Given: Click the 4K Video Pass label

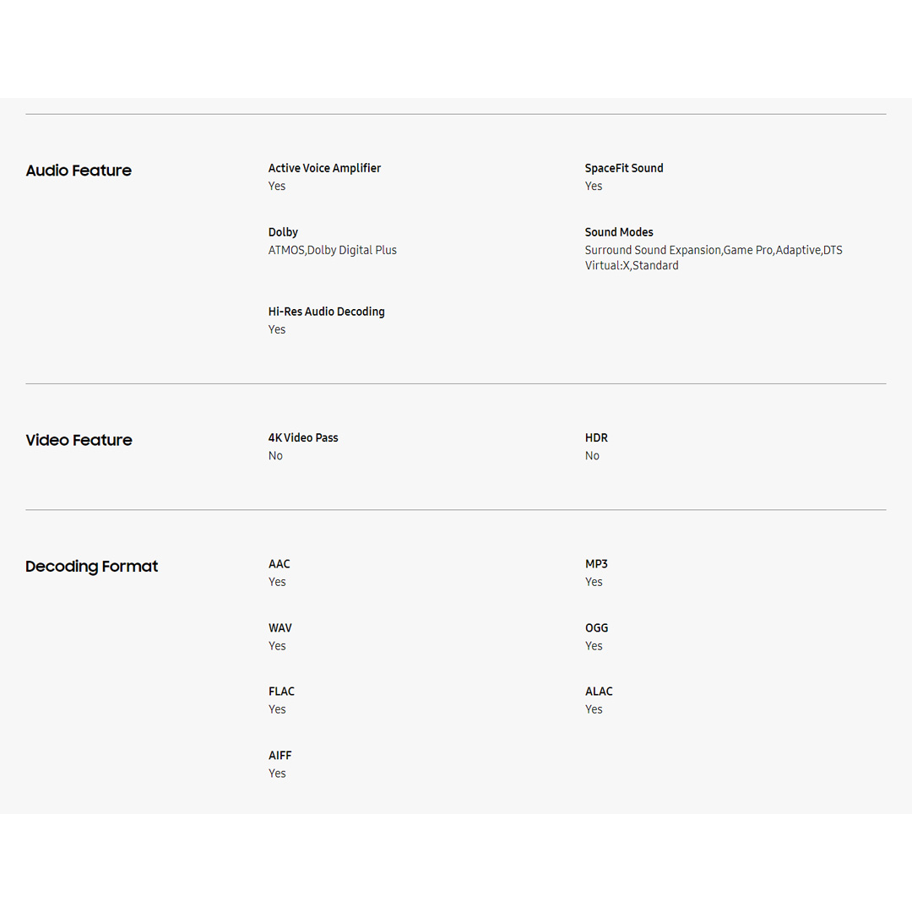Looking at the screenshot, I should tap(303, 437).
